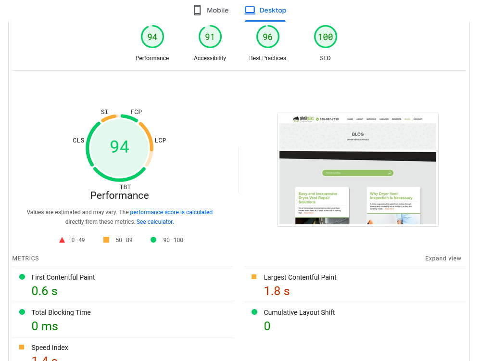Image resolution: width=481 pixels, height=361 pixels.
Task: Open the See calculator link
Action: point(154,221)
